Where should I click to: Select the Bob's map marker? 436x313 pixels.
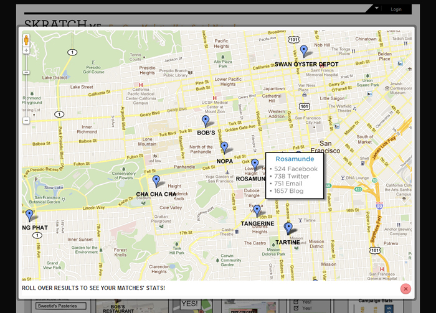(x=206, y=121)
